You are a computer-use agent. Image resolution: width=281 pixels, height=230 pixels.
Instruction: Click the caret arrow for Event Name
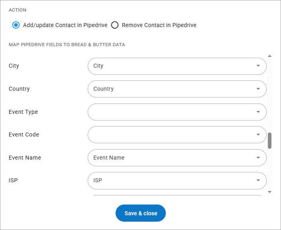point(258,158)
